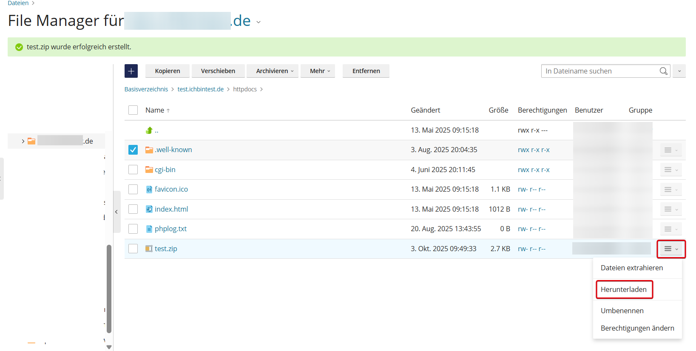Click the test.zip archive icon
696x351 pixels.
click(x=149, y=249)
